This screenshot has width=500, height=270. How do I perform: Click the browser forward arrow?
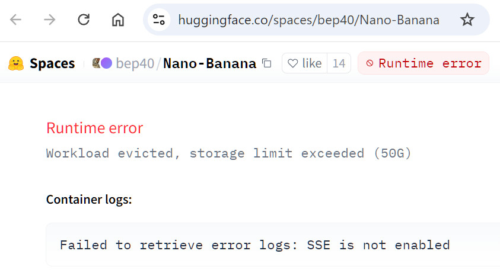[x=49, y=20]
